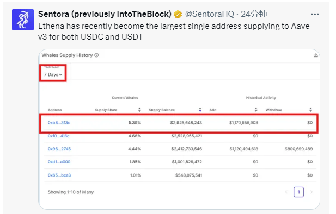Image resolution: width=336 pixels, height=214 pixels.
Task: Sort by the Supply Balance column arrows
Action: (x=200, y=110)
